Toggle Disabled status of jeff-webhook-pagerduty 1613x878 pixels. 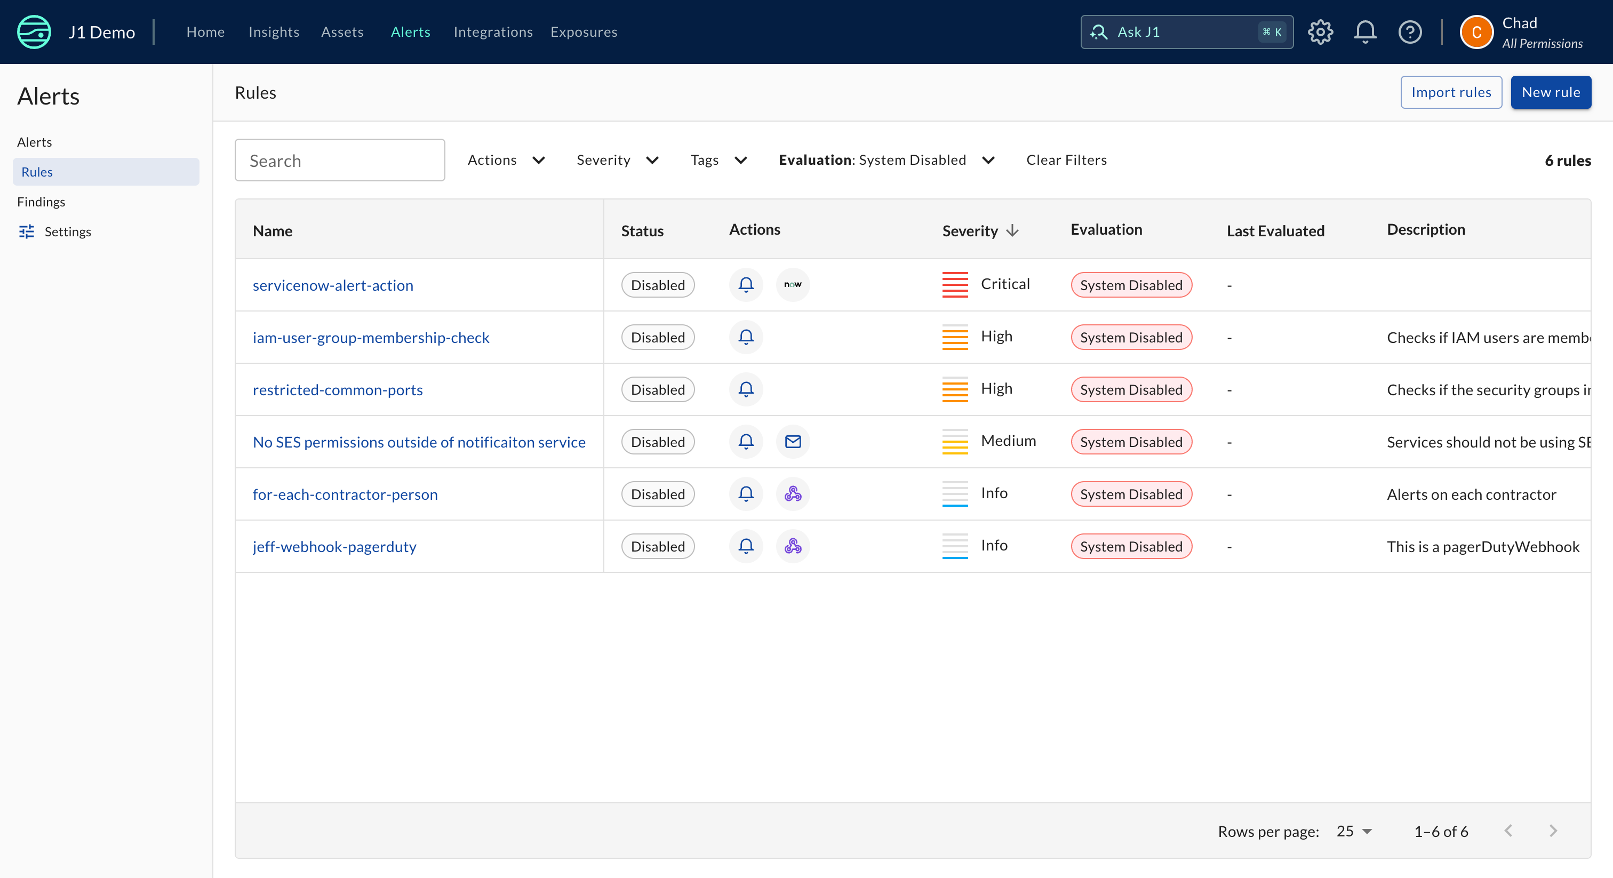point(658,546)
